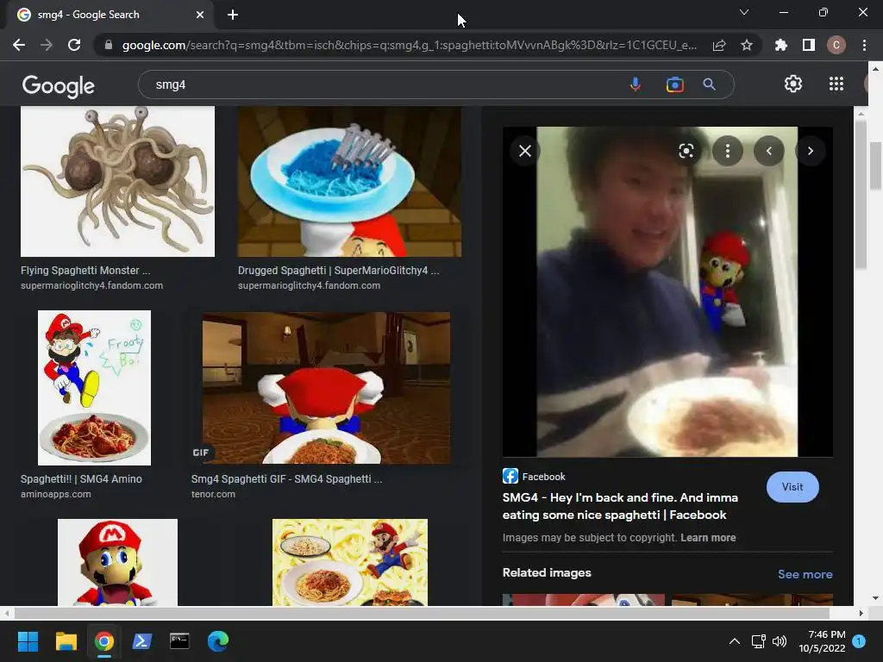The height and width of the screenshot is (662, 883).
Task: Click the large preview image of man eating spaghetti
Action: click(667, 291)
